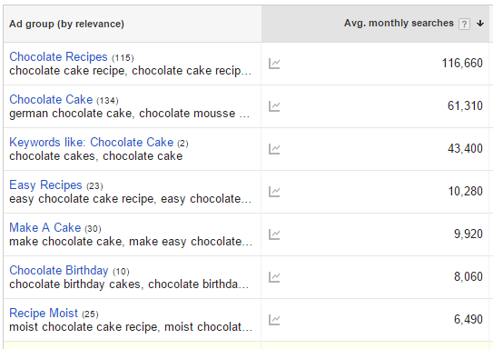Open the Chocolate Cake ad group link

tap(51, 99)
